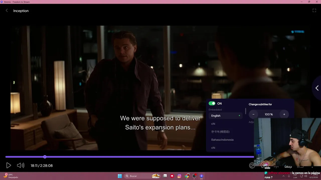The image size is (321, 180).
Task: Click the 100 % subtitle size value
Action: pos(269,114)
